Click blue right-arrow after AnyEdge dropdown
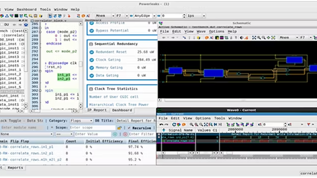Image resolution: width=317 pixels, height=178 pixels. pyautogui.click(x=159, y=16)
